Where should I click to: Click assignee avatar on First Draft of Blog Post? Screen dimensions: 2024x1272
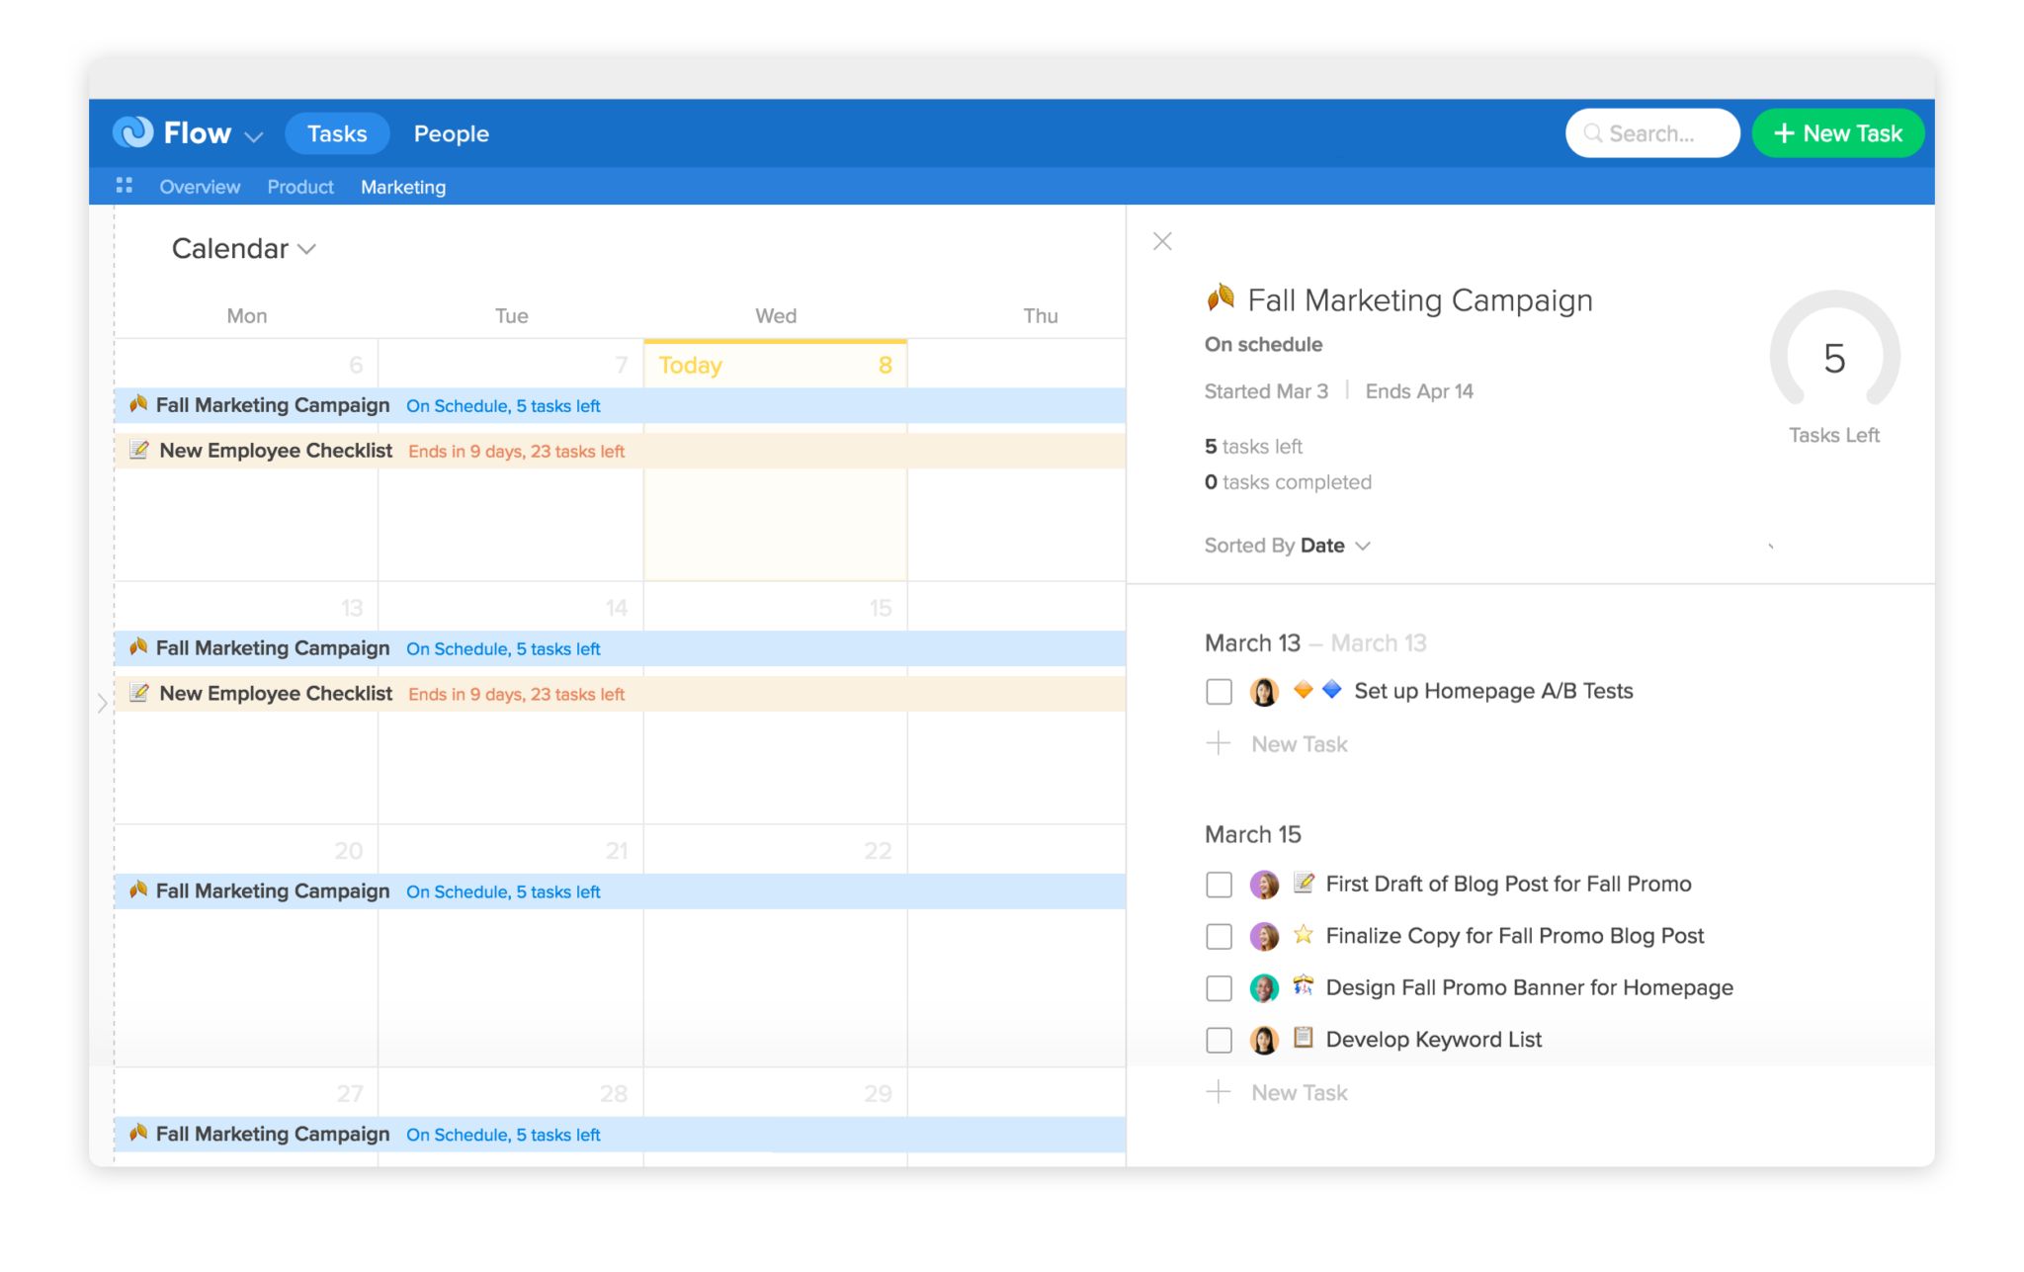click(1264, 884)
